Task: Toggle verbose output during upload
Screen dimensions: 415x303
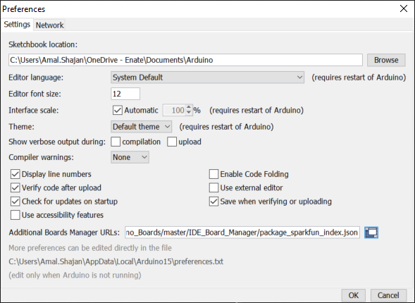Action: click(172, 142)
